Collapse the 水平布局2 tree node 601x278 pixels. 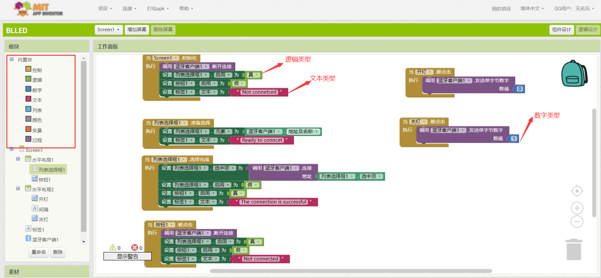(x=18, y=189)
